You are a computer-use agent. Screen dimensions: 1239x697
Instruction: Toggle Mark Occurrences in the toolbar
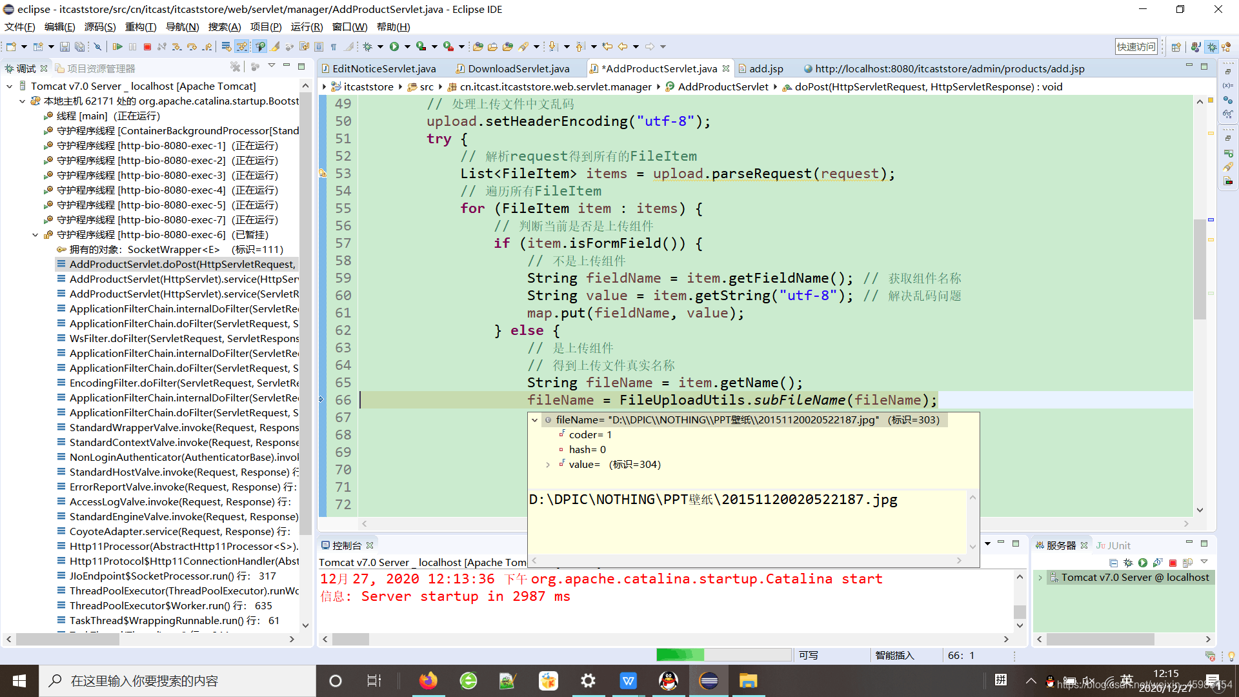click(x=276, y=46)
